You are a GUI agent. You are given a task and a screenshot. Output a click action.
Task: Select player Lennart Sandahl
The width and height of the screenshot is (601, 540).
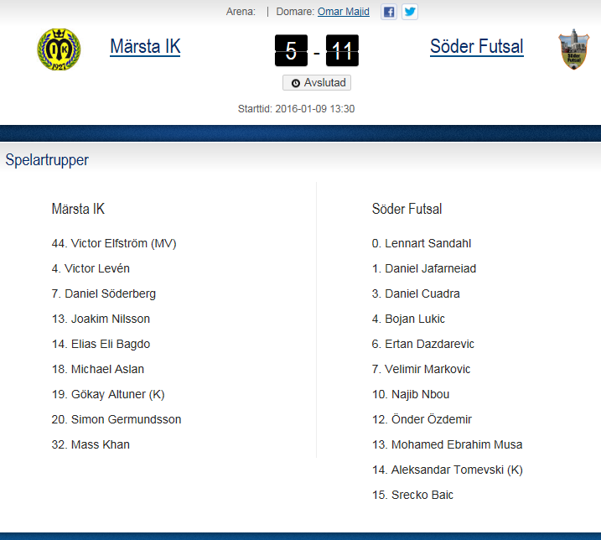422,244
